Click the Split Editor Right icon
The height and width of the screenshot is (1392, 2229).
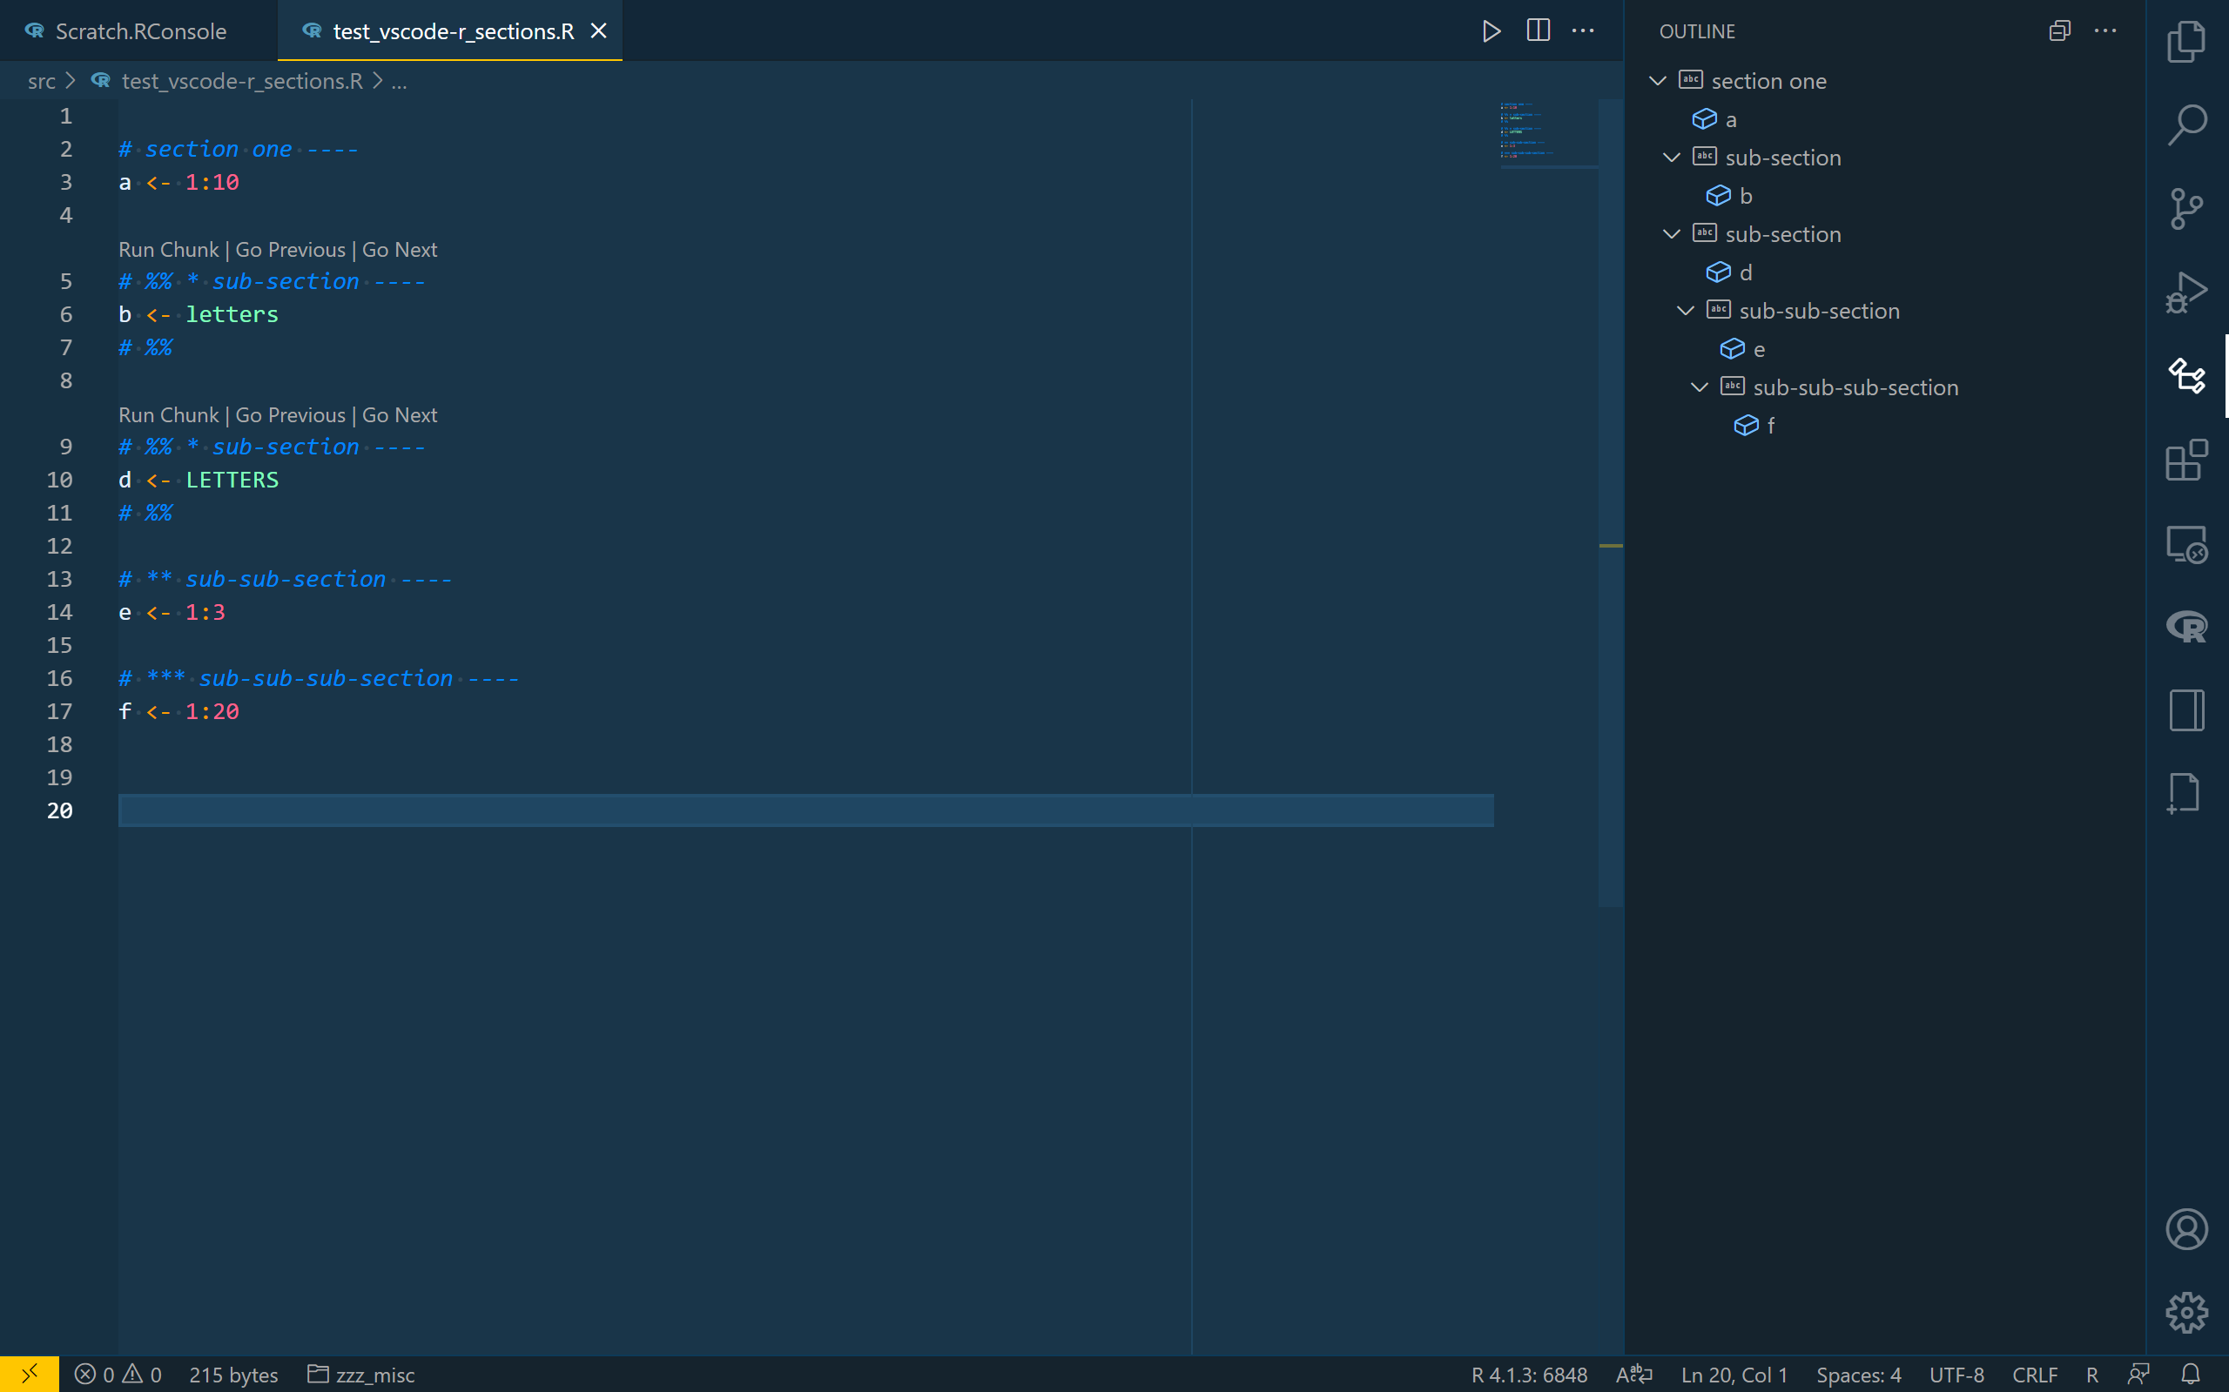point(1538,31)
